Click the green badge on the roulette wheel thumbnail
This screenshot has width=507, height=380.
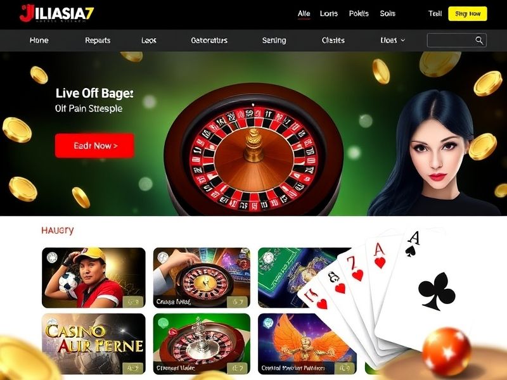[x=164, y=322]
